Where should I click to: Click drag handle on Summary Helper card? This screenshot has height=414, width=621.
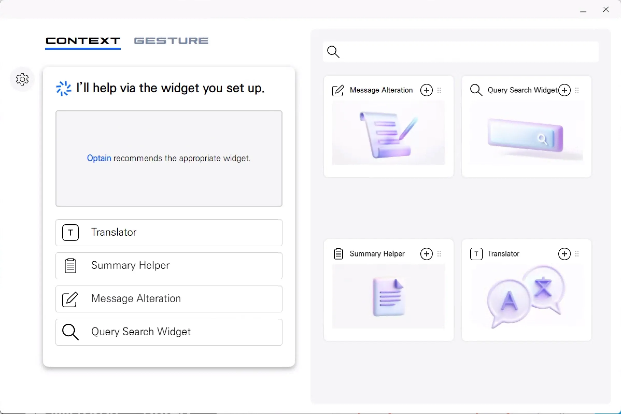[439, 254]
